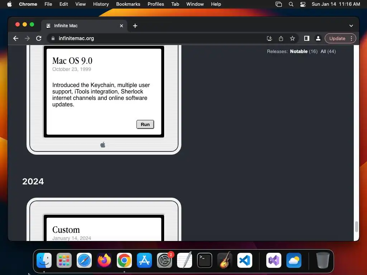367x275 pixels.
Task: Click the Mac OS 9.0 heading
Action: click(72, 61)
